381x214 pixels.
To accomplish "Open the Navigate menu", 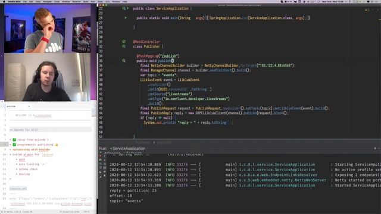I will pos(47,1).
